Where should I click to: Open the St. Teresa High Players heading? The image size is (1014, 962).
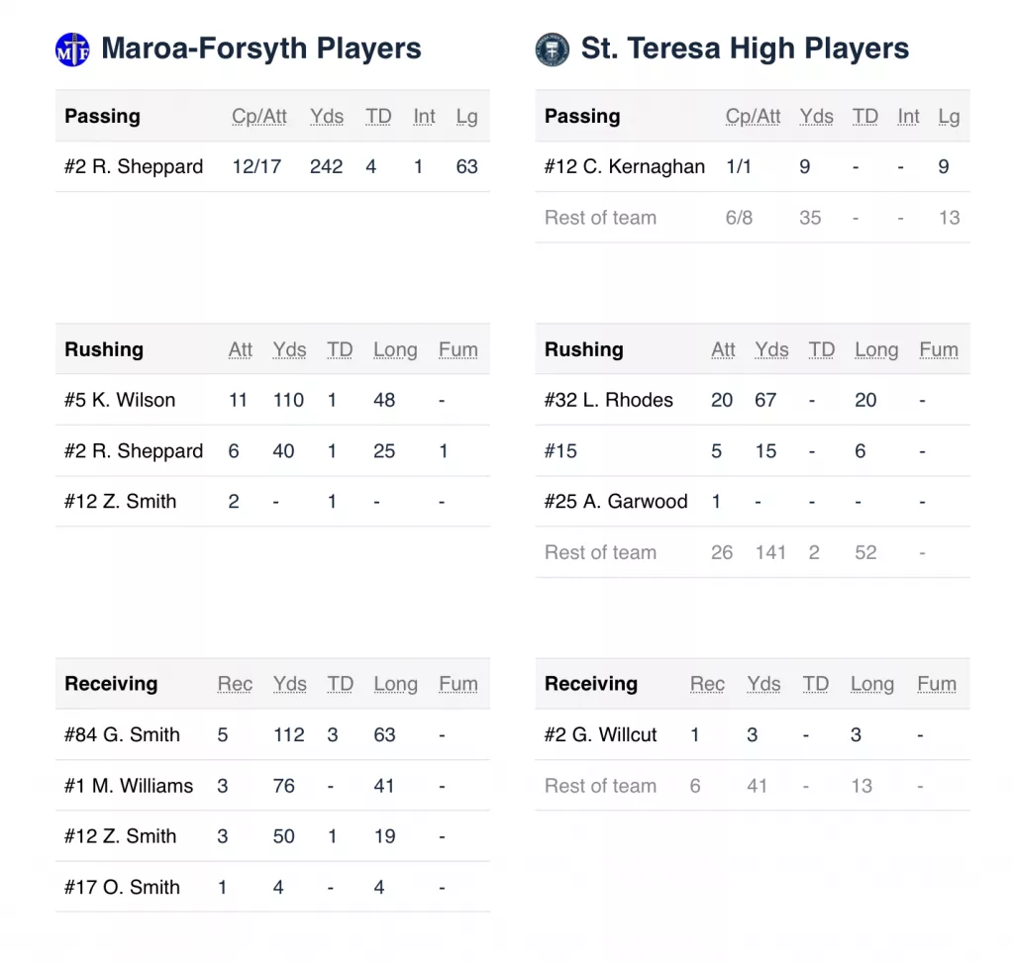pos(745,48)
